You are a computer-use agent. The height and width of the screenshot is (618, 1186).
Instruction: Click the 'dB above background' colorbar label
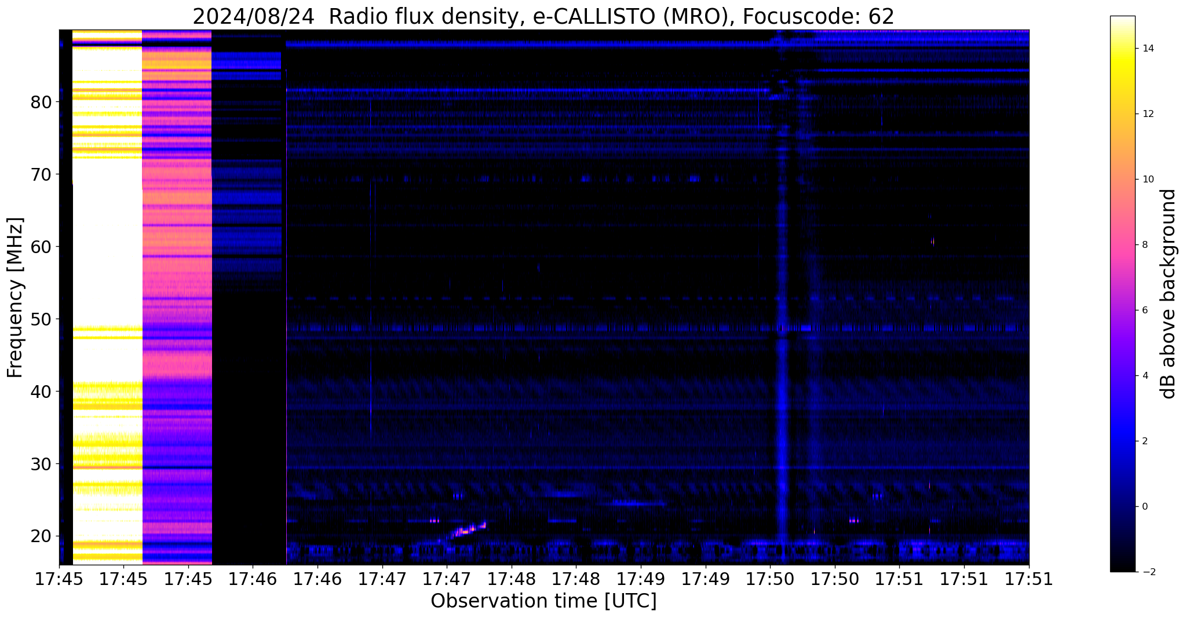[x=1168, y=294]
